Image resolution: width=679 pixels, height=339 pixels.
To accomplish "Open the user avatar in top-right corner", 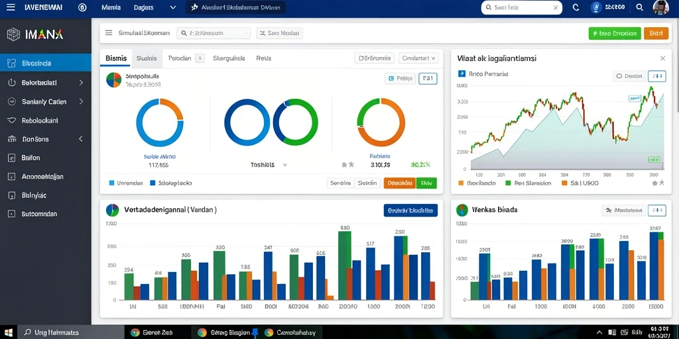I will click(x=661, y=7).
